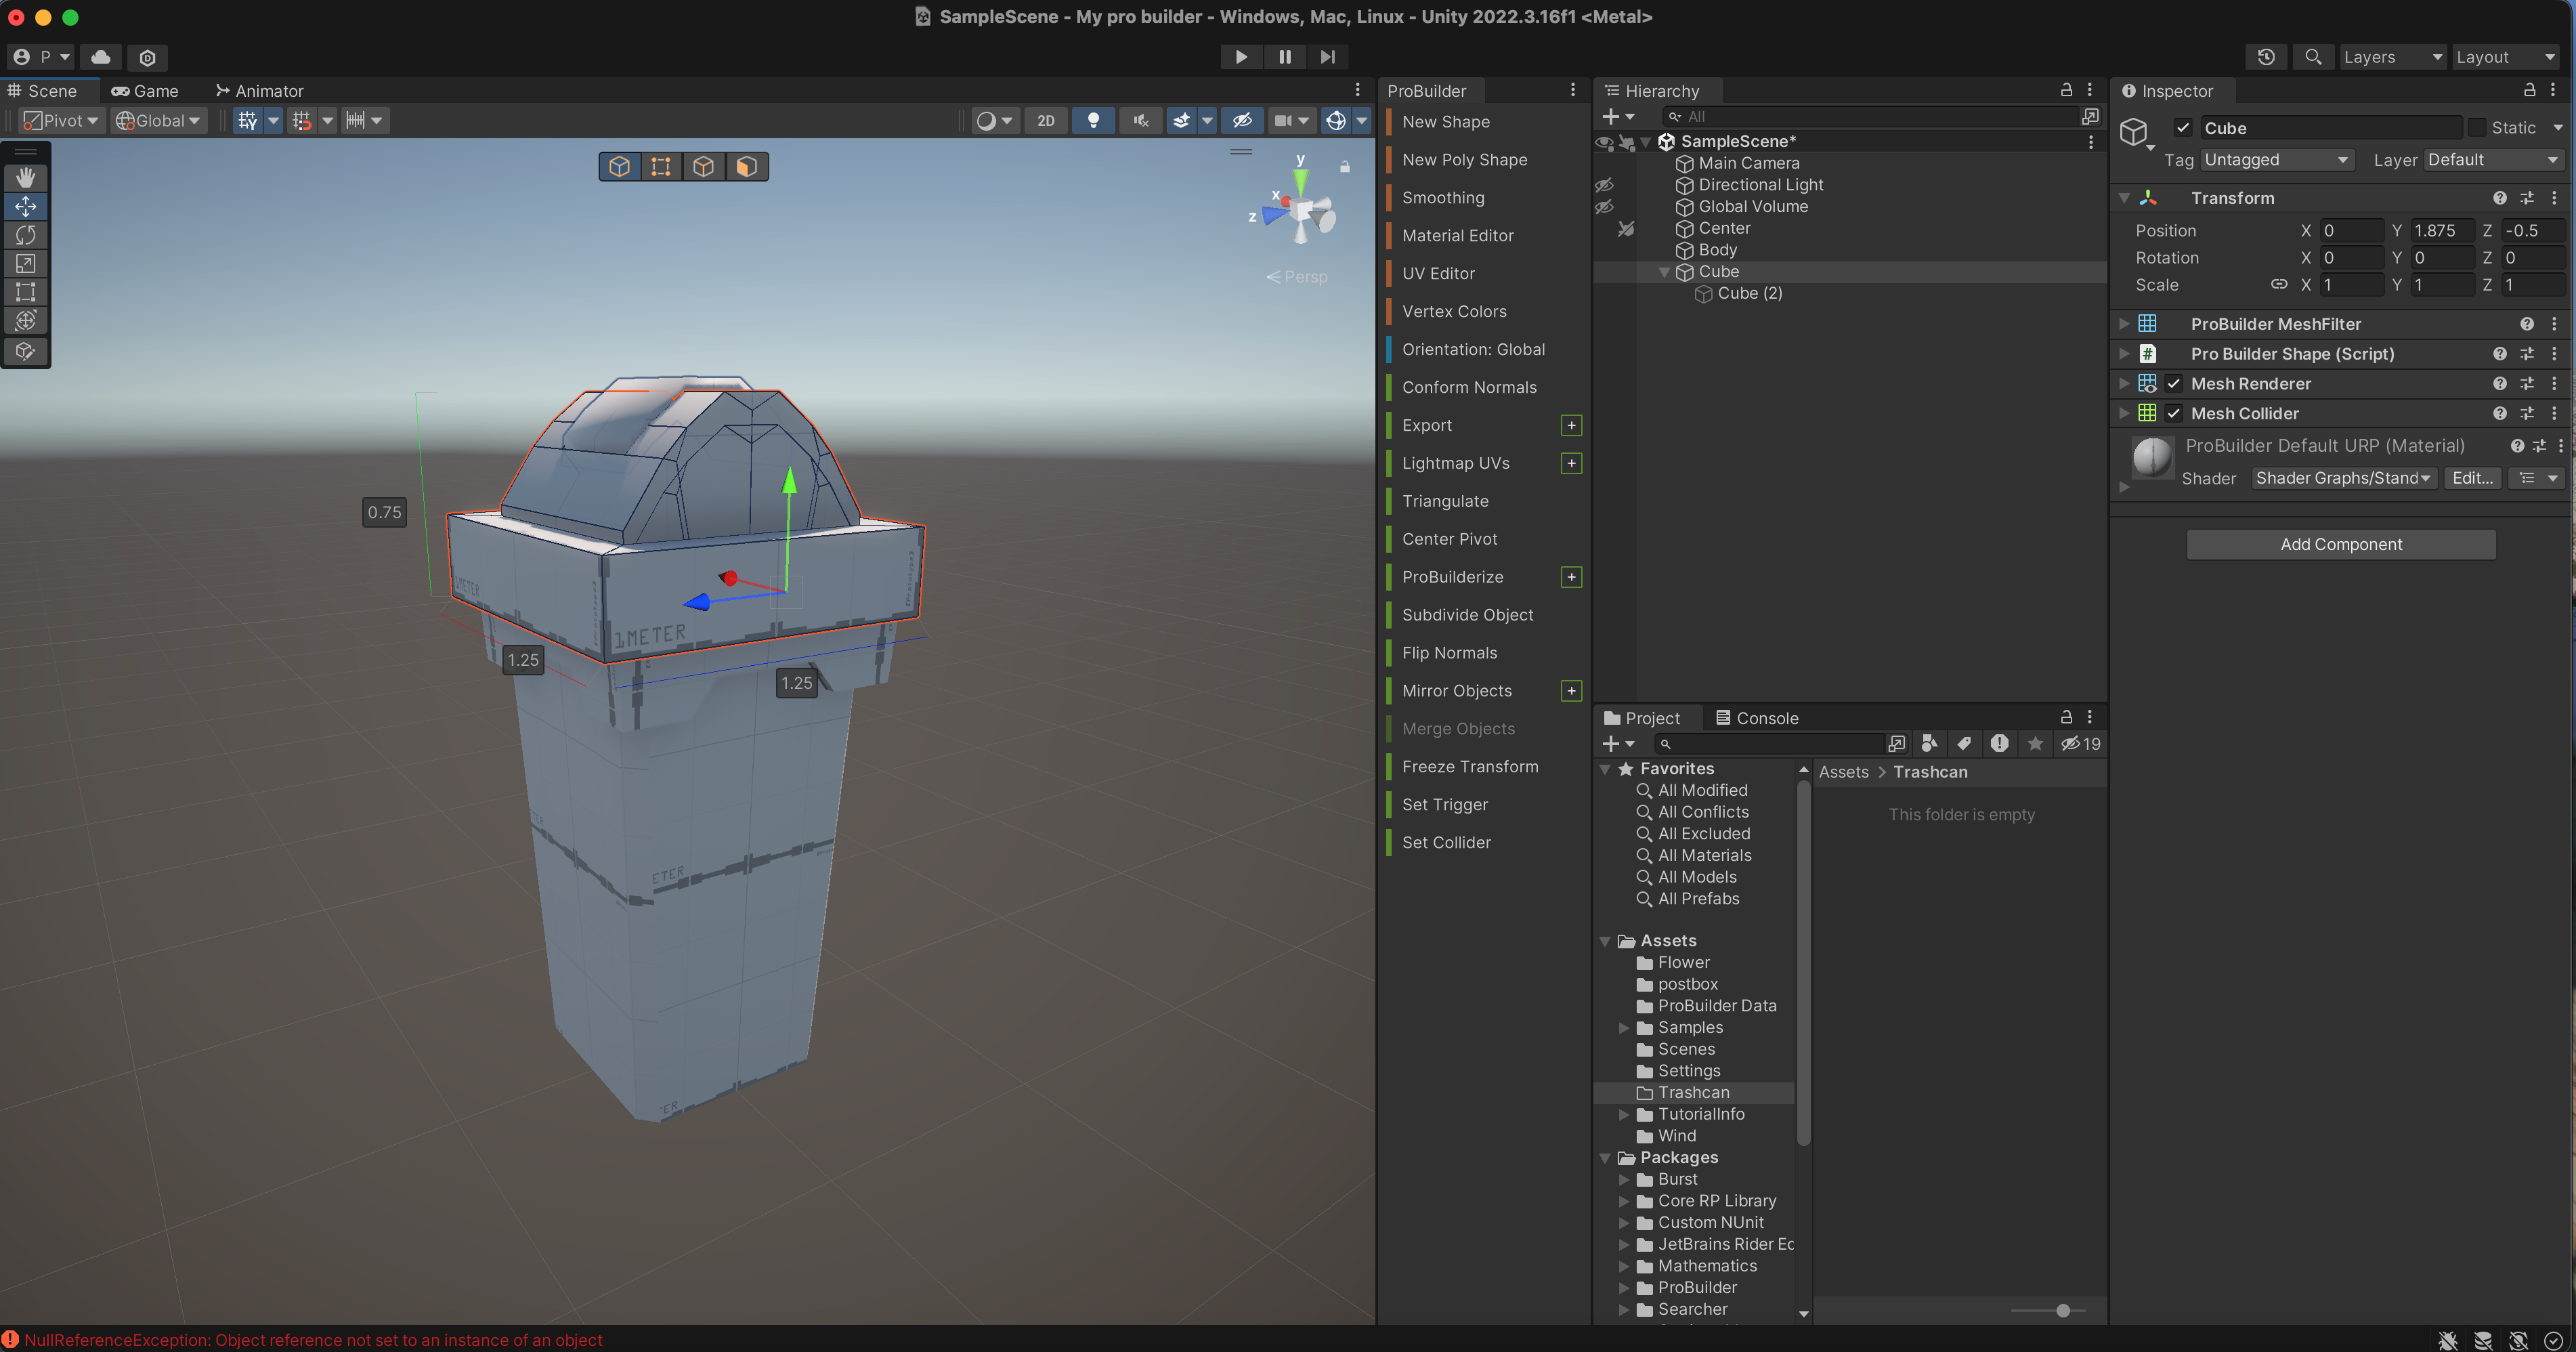The image size is (2576, 1352).
Task: Disable the Mesh Renderer component checkbox
Action: (x=2174, y=383)
